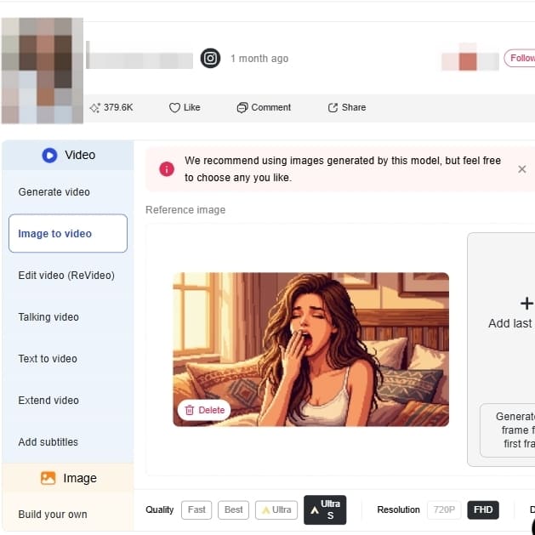Dismiss the recommendation banner

521,169
